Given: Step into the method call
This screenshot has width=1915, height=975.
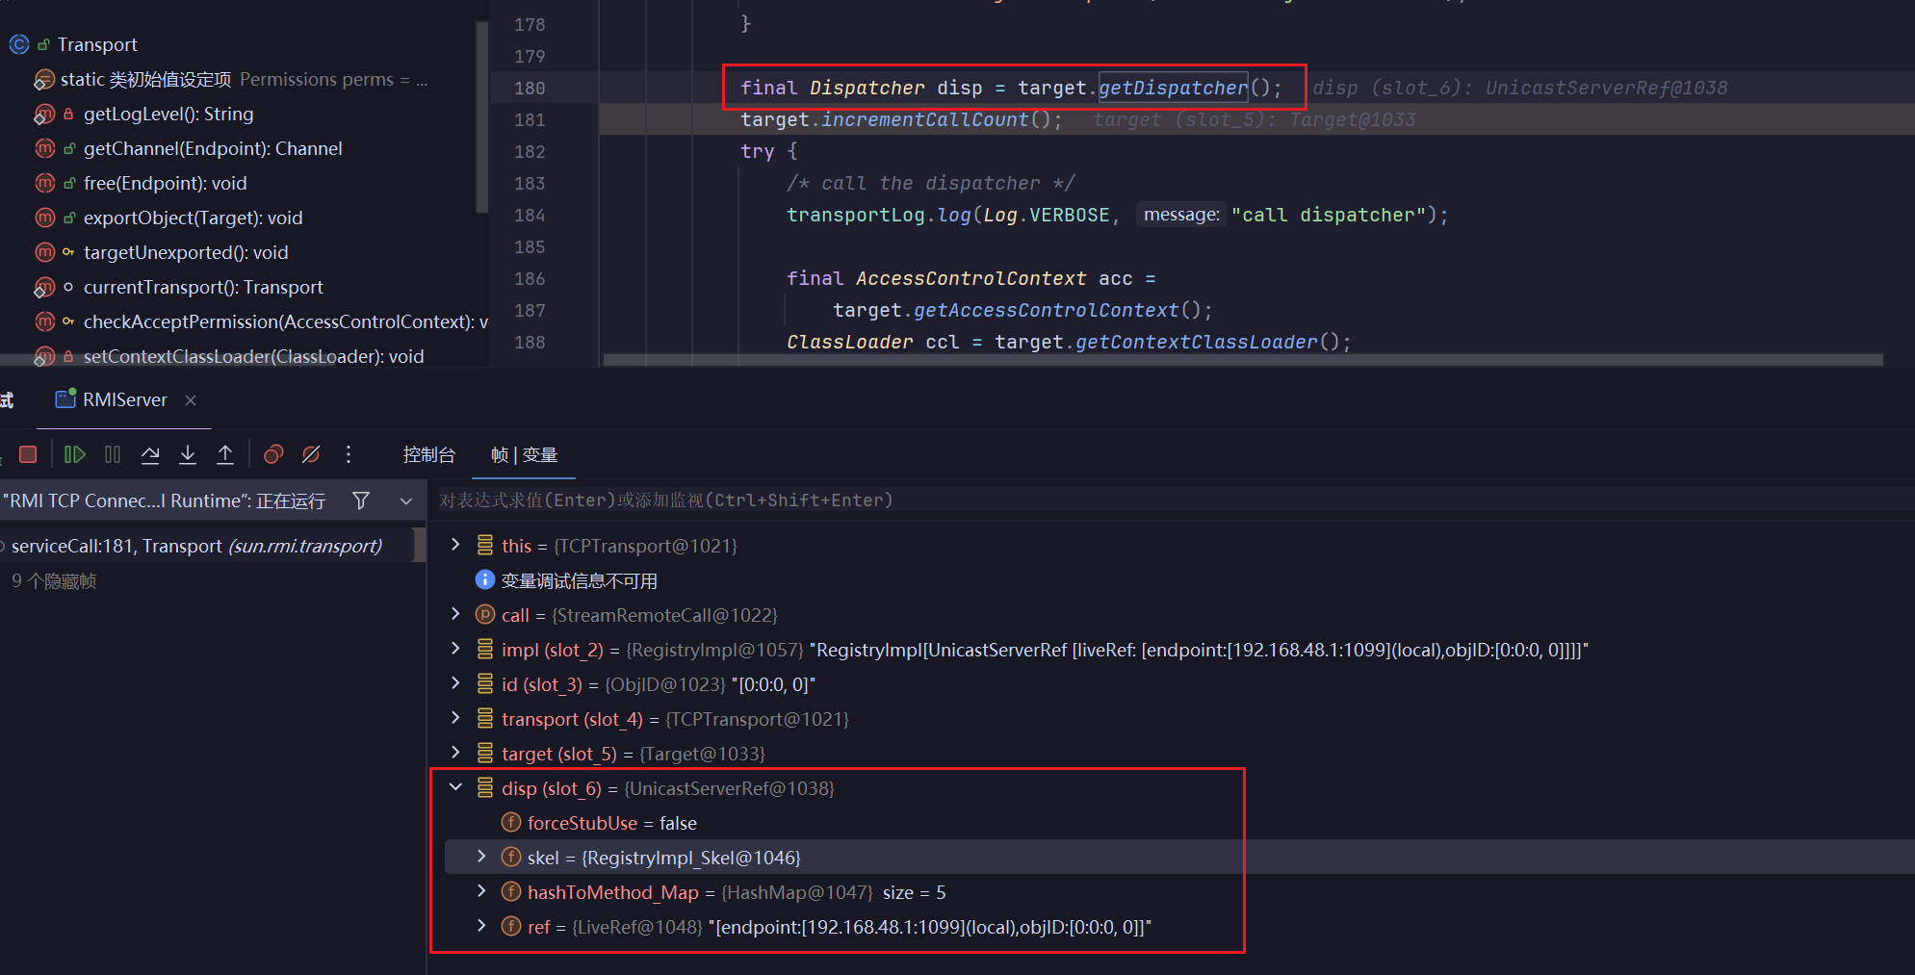Looking at the screenshot, I should 188,454.
